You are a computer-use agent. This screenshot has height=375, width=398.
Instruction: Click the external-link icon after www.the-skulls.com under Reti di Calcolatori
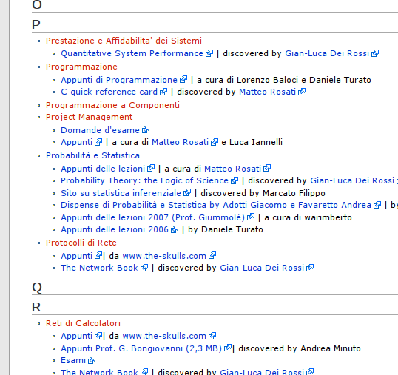(x=212, y=336)
